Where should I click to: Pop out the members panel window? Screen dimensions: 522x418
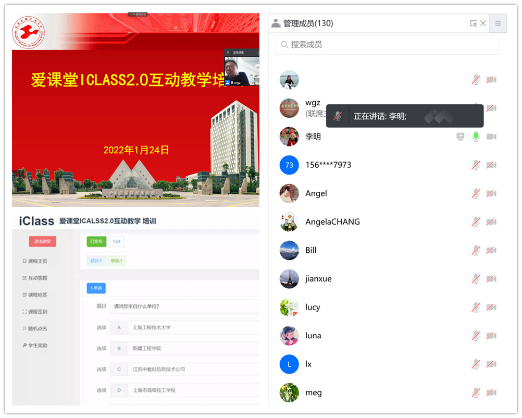point(473,23)
